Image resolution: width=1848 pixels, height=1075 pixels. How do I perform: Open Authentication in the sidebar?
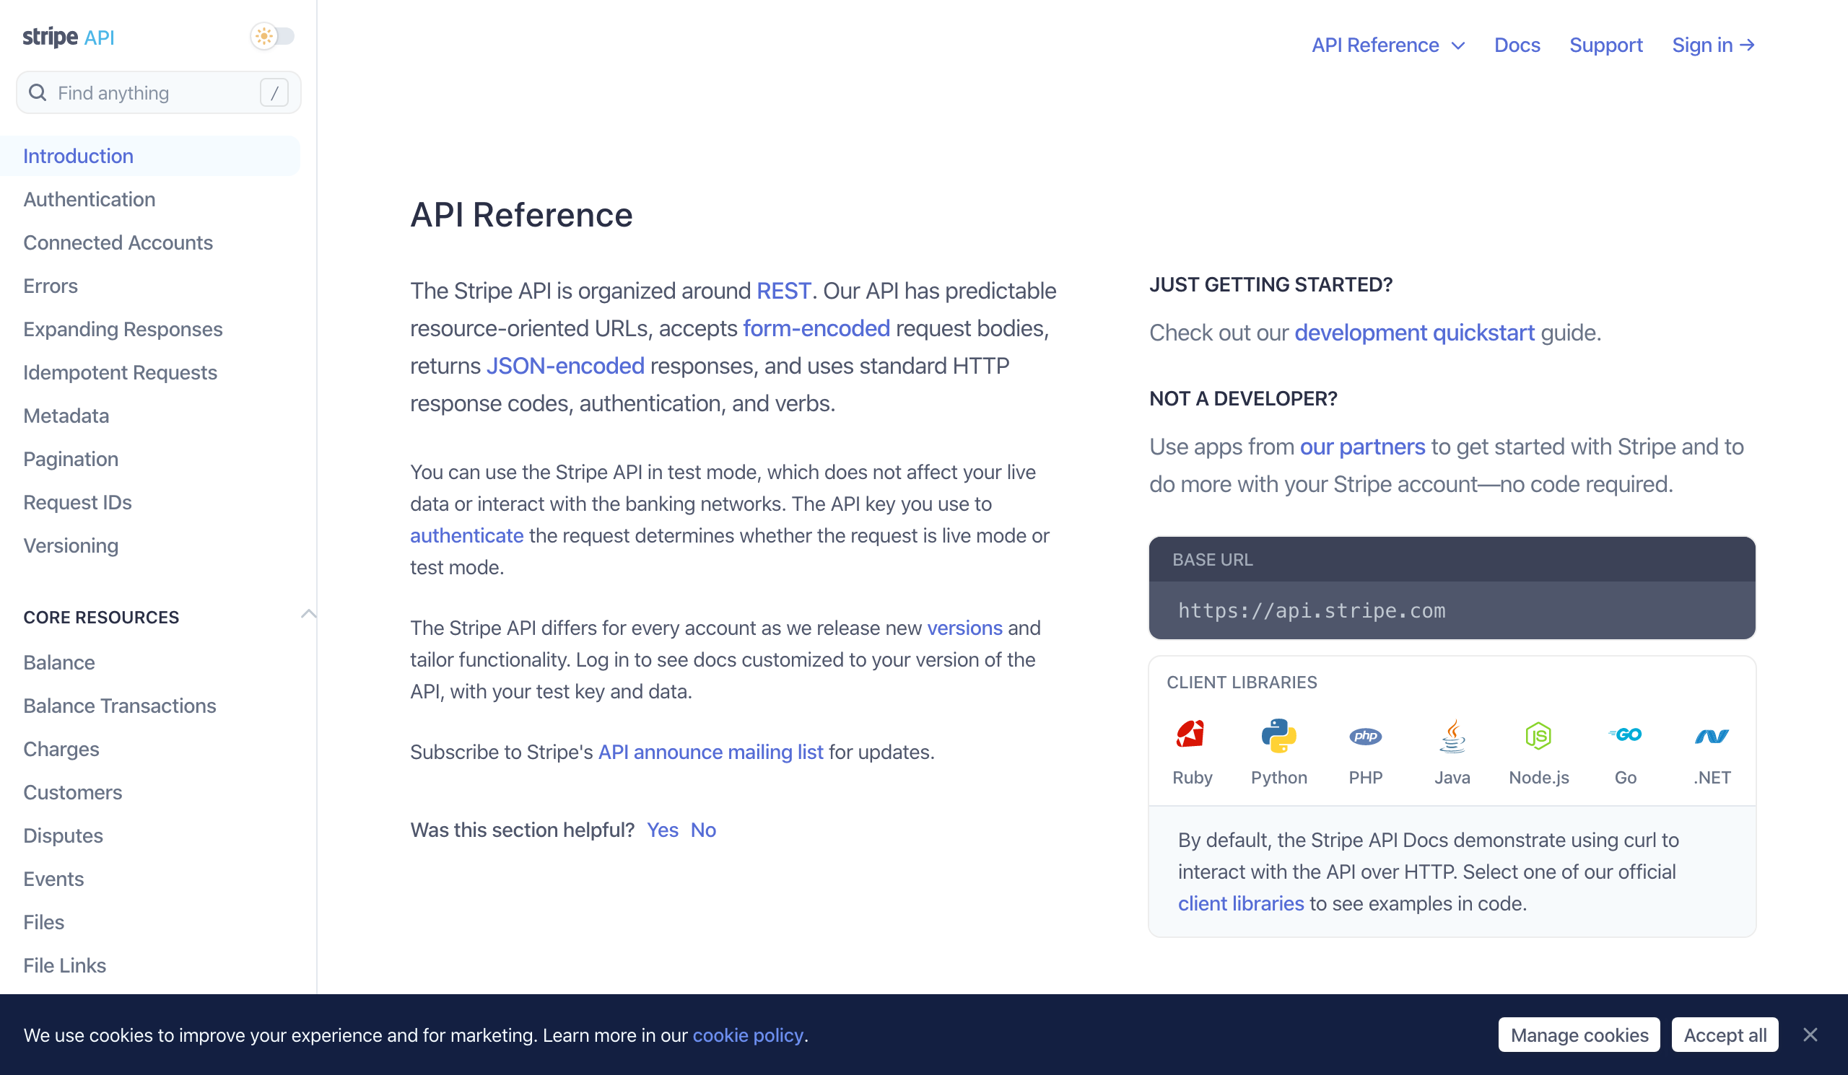tap(90, 199)
